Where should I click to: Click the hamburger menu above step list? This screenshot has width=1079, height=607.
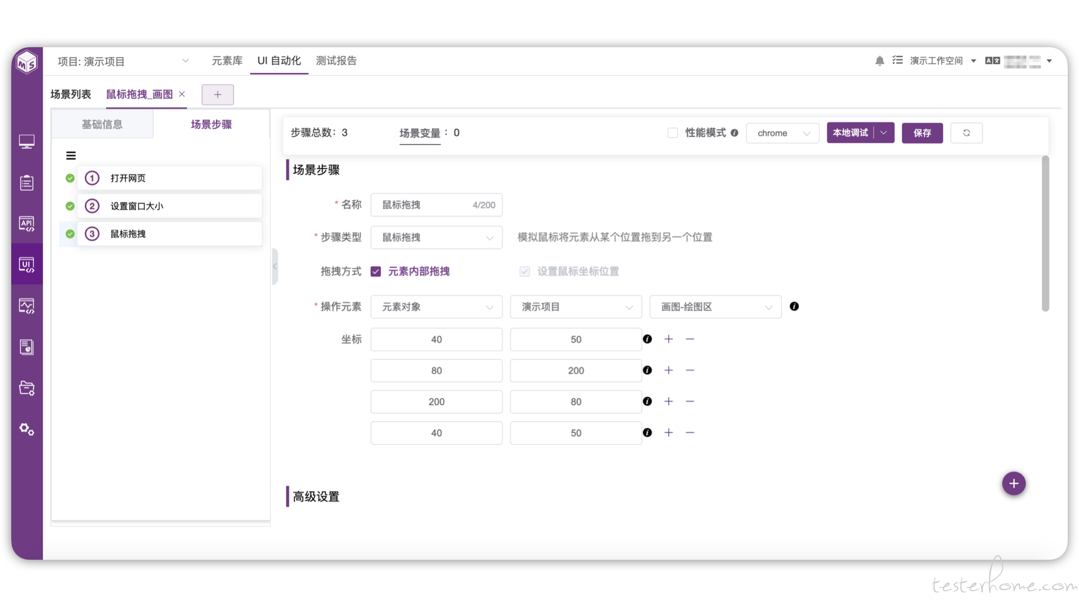click(71, 156)
